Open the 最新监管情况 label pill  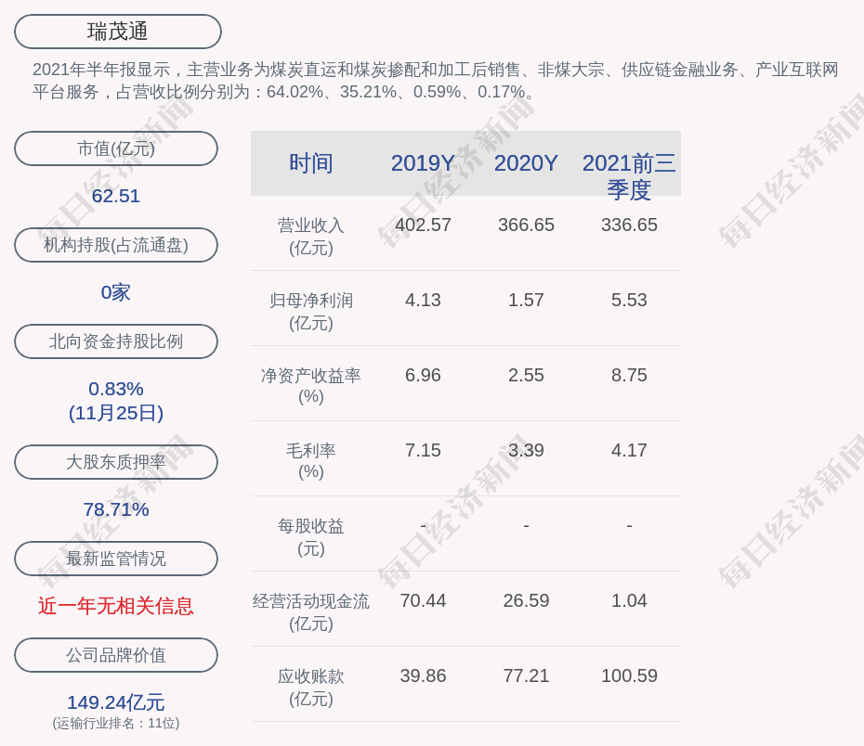[x=116, y=559]
